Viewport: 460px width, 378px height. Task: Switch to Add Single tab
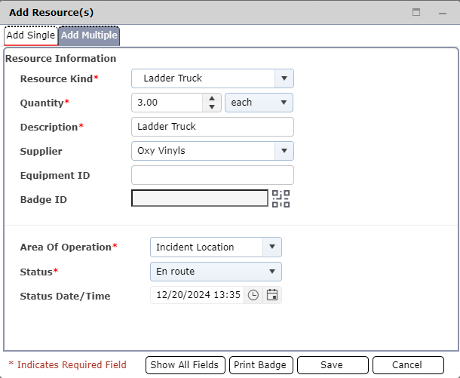coord(31,35)
